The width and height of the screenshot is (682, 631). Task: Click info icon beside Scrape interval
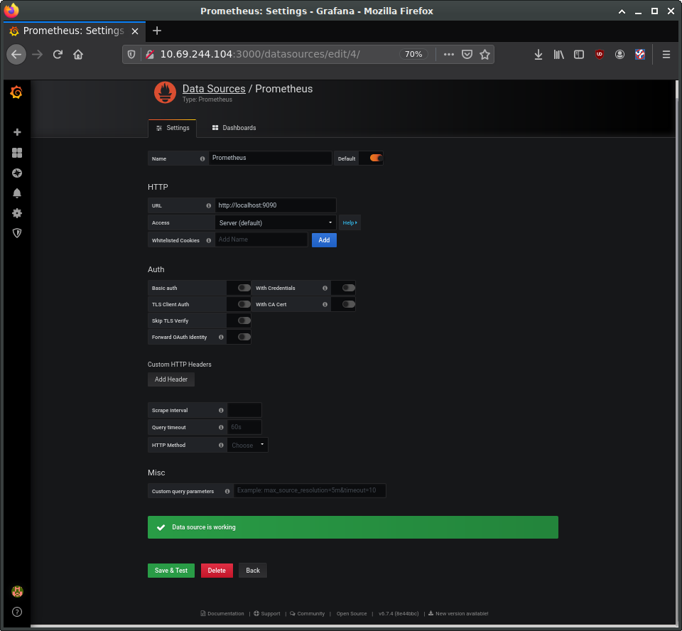point(221,411)
